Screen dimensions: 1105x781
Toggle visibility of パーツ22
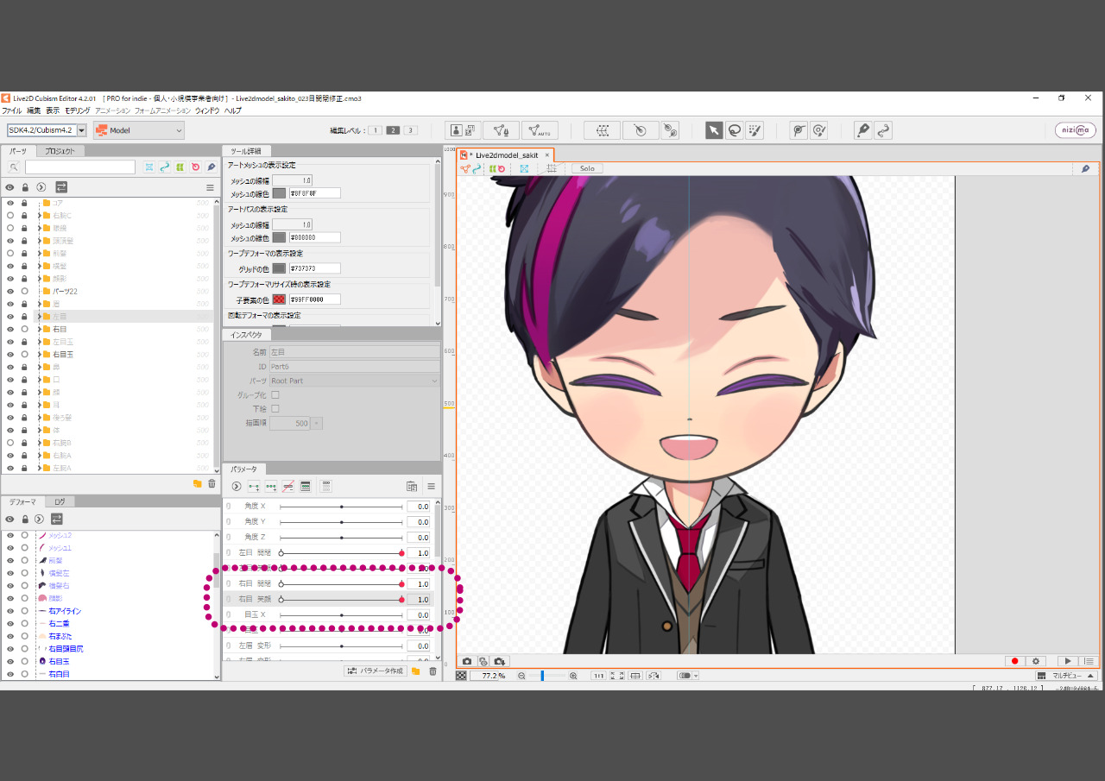pos(10,292)
